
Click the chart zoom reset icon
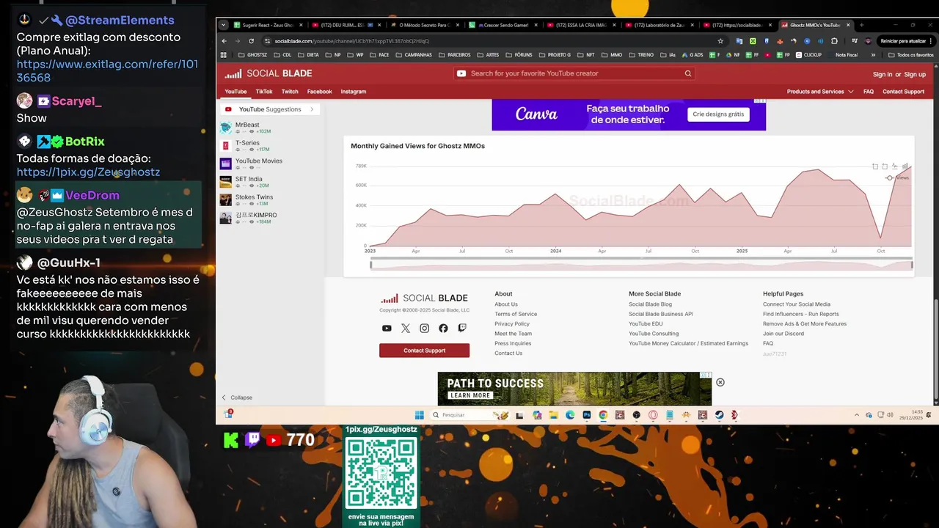click(x=885, y=166)
